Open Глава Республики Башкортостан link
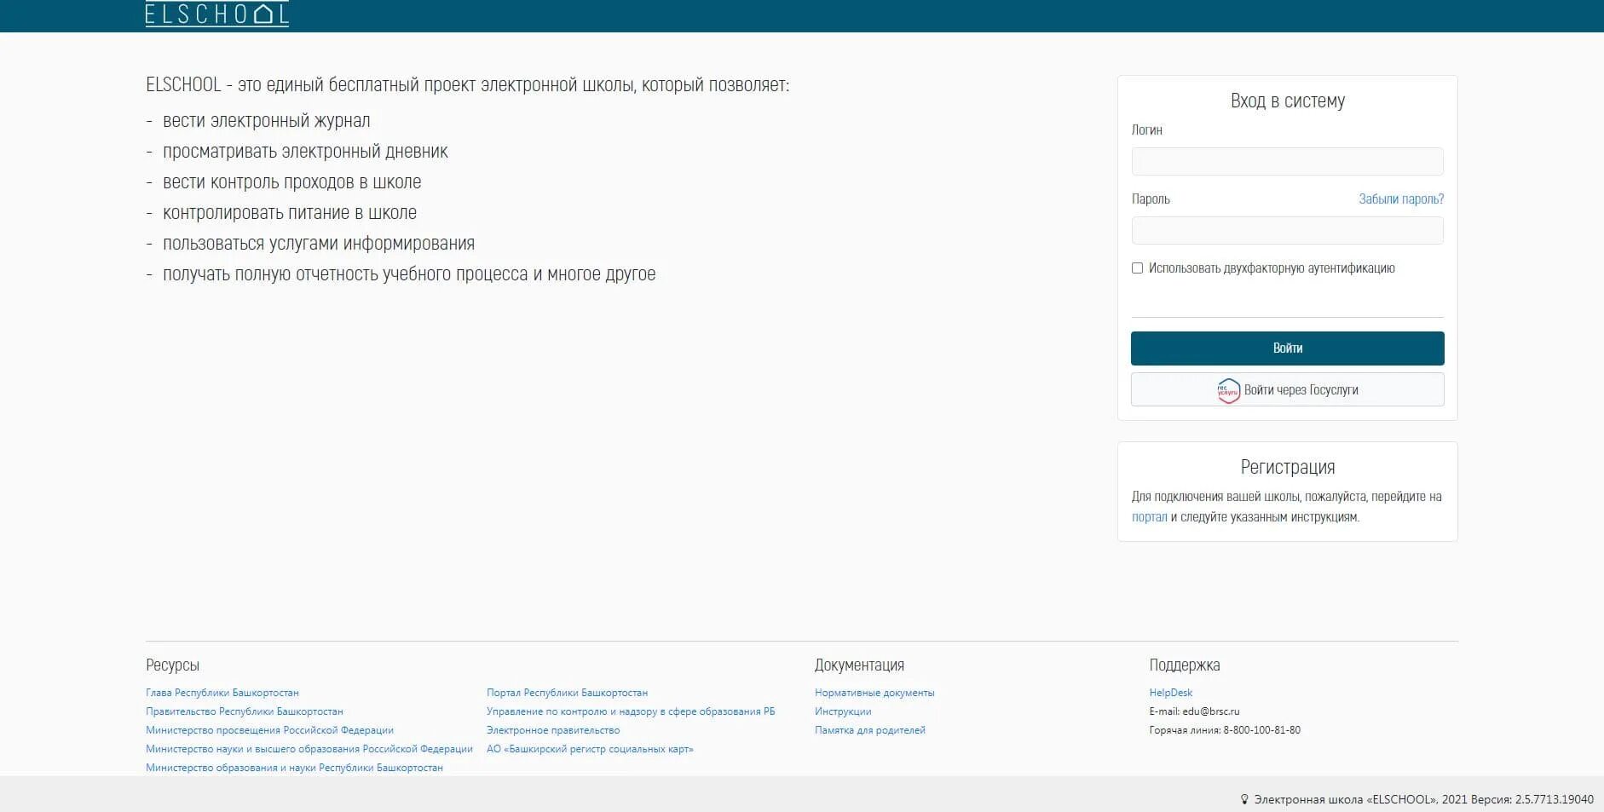1604x812 pixels. coord(222,693)
